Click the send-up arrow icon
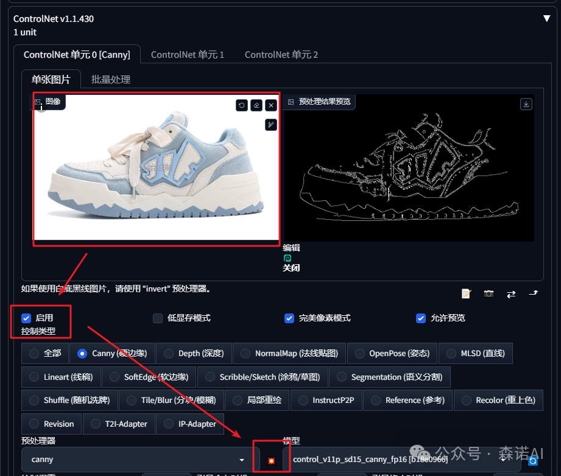The image size is (561, 476). point(533,293)
